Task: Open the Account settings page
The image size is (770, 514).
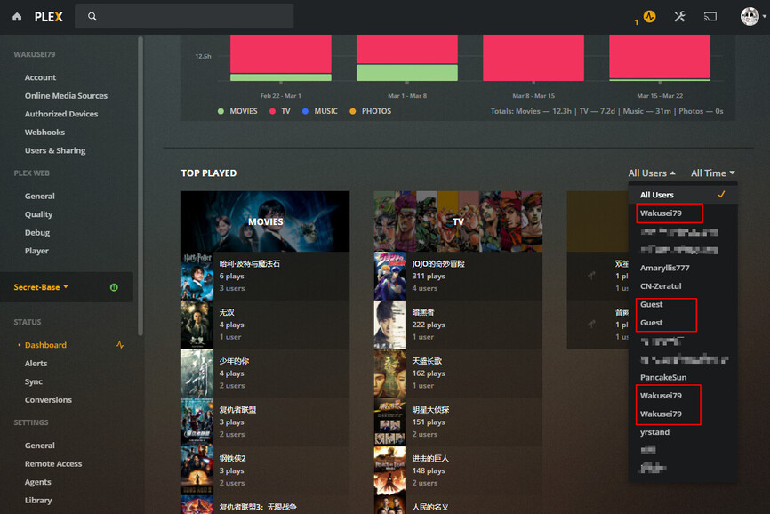Action: point(40,77)
